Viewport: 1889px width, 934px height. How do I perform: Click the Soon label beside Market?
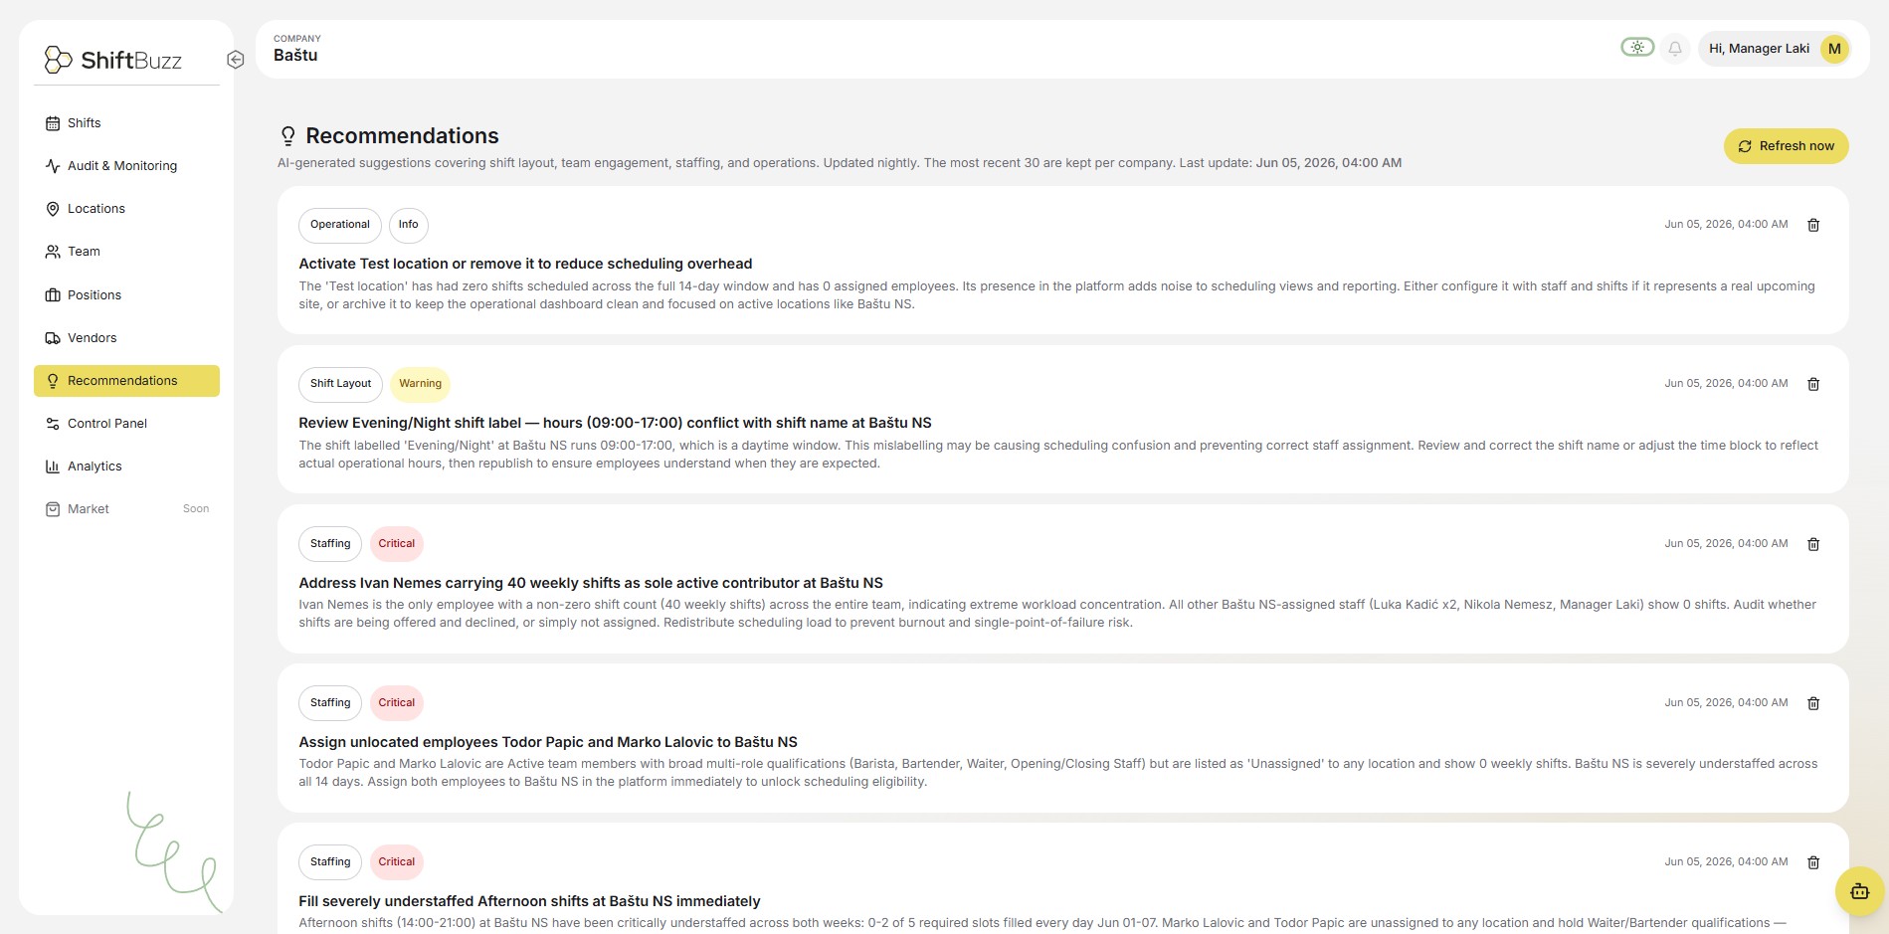pos(196,509)
